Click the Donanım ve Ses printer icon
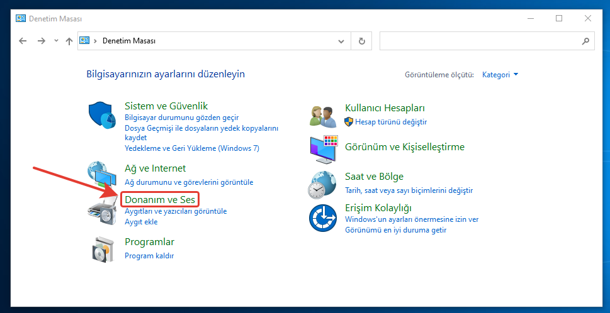This screenshot has height=313, width=610. [x=101, y=212]
